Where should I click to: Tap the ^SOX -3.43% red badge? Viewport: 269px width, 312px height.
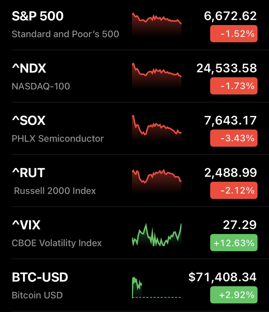(x=233, y=138)
